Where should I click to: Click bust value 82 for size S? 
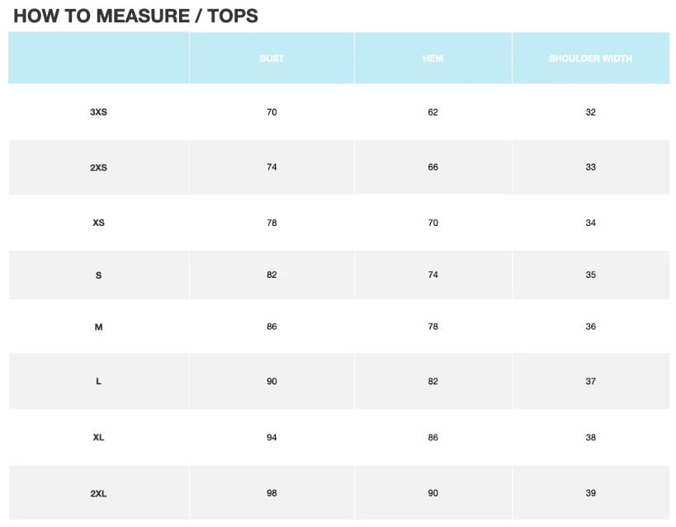click(x=272, y=275)
